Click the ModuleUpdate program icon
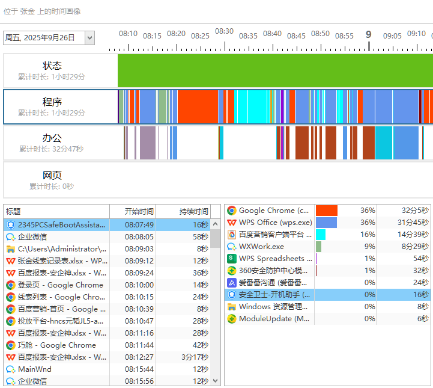The width and height of the screenshot is (433, 388). tap(231, 319)
